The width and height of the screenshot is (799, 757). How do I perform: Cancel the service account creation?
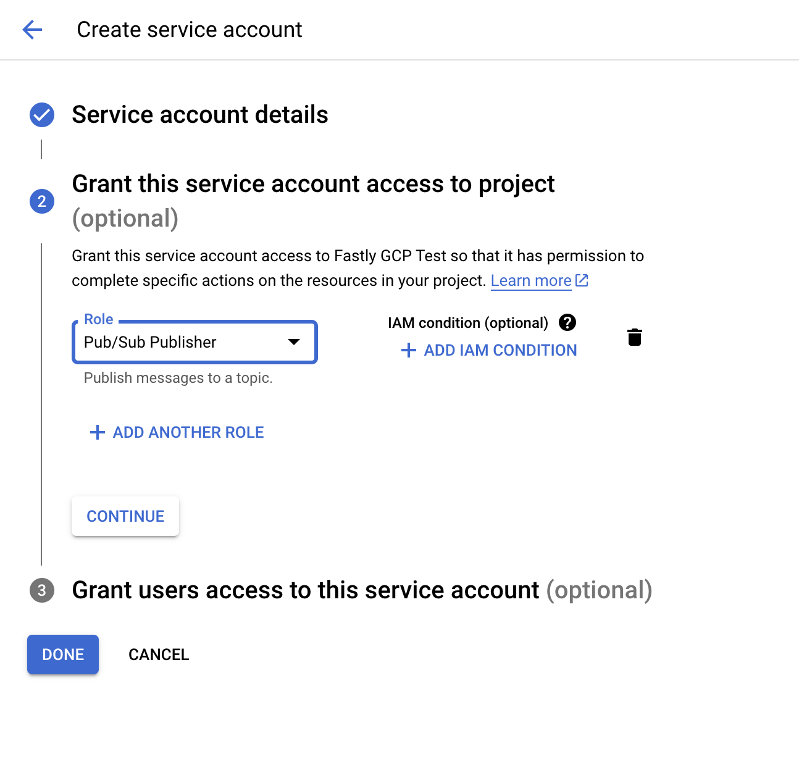(158, 655)
